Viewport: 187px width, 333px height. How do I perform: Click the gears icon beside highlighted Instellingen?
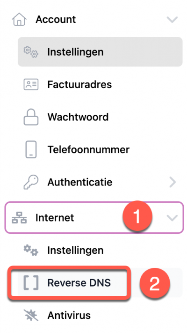point(31,52)
